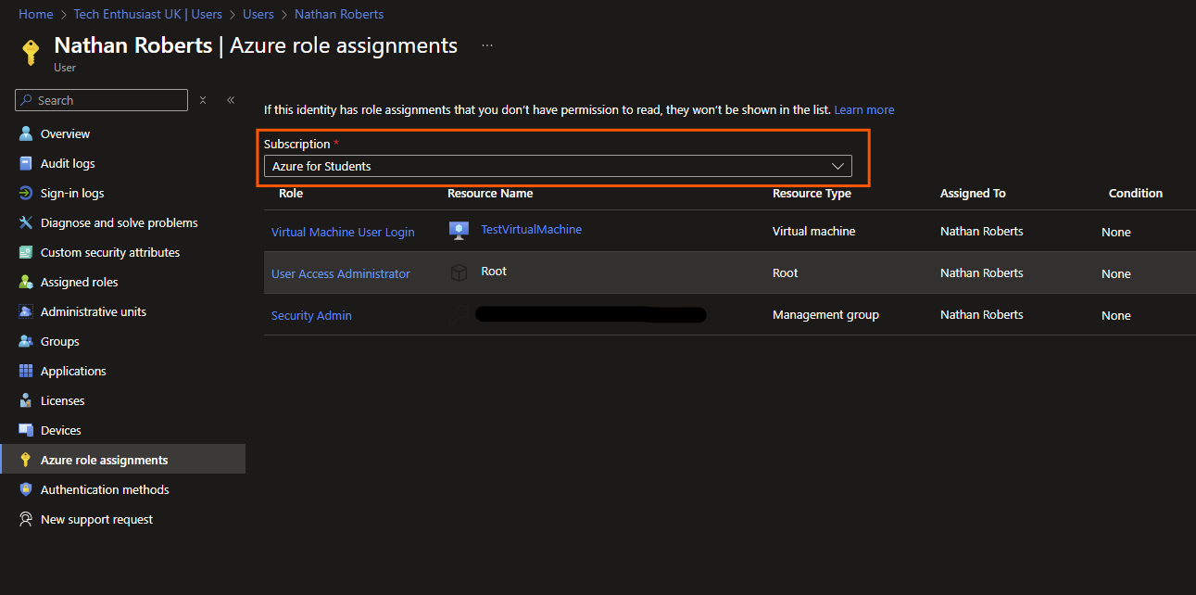Click the Diagnose and solve problems wrench icon

click(26, 222)
